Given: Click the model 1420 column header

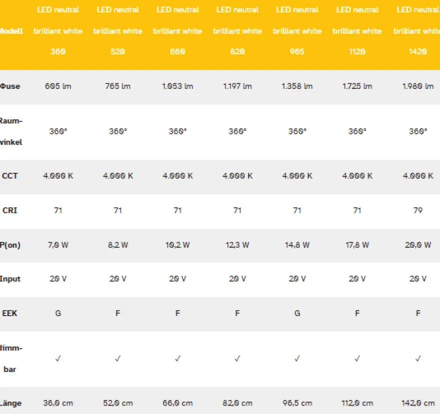Looking at the screenshot, I should 417,31.
